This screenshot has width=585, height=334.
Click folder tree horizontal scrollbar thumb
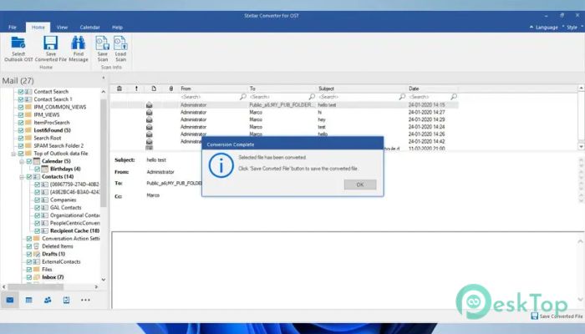tap(36, 286)
